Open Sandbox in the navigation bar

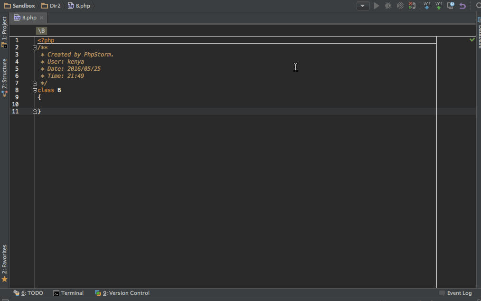point(19,6)
